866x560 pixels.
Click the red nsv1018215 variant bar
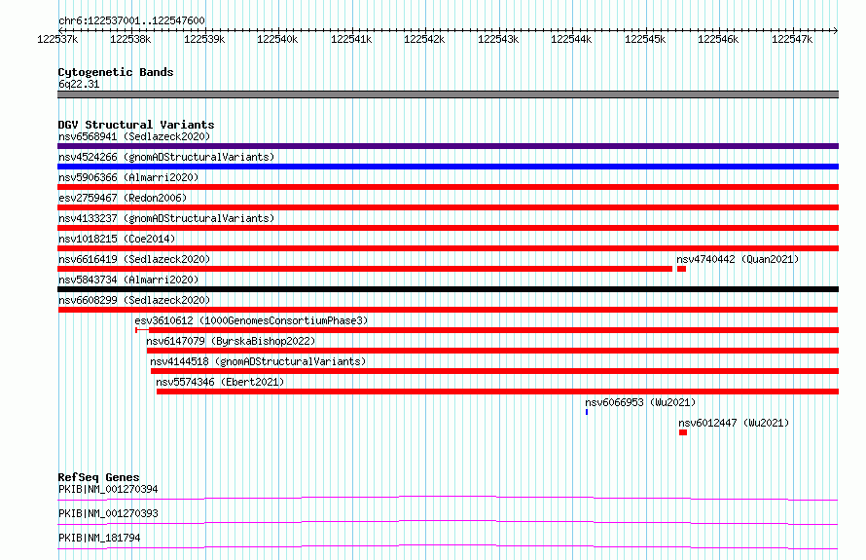click(x=448, y=248)
